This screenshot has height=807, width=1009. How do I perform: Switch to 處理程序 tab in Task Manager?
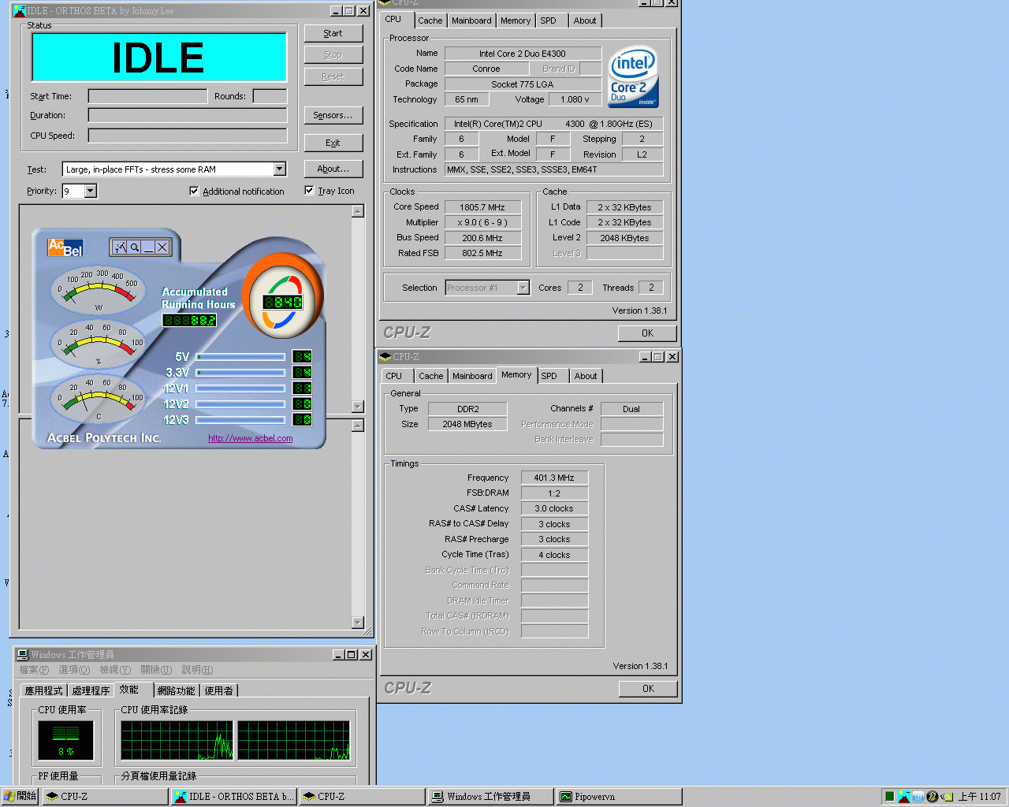[91, 690]
